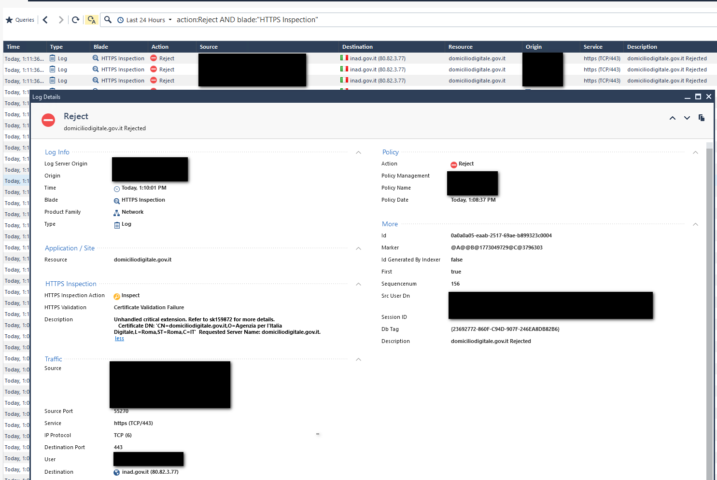
Task: Select the Db Tag GUID value
Action: [x=505, y=329]
